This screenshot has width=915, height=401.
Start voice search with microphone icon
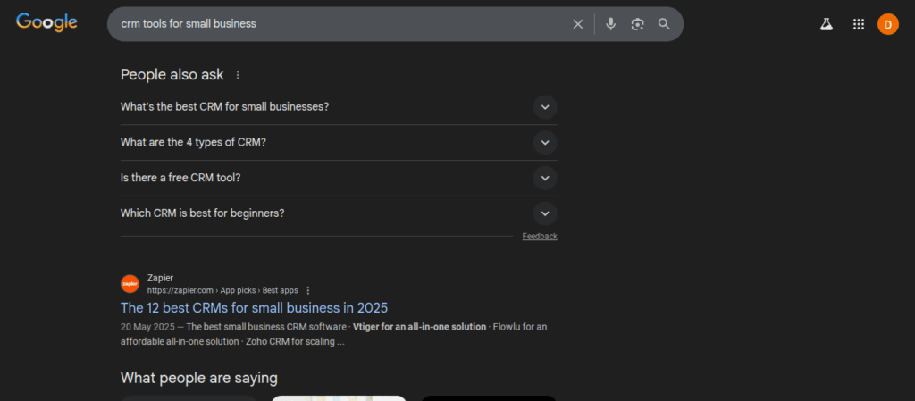click(610, 24)
